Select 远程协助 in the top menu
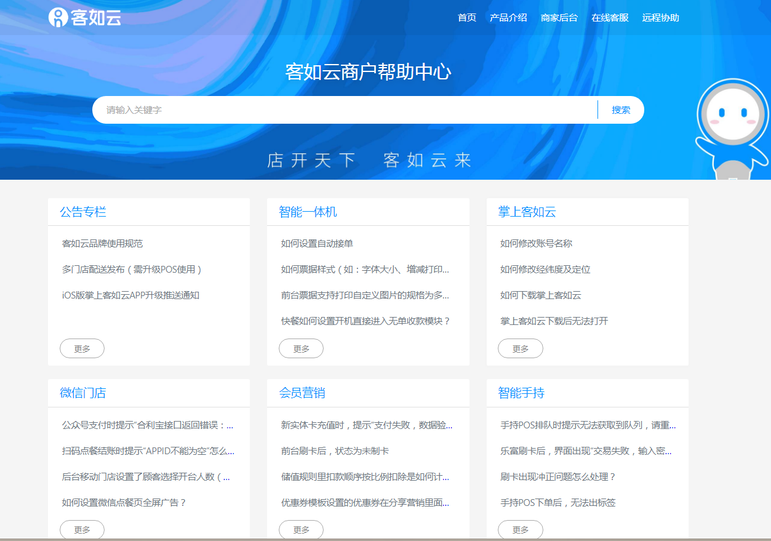771x541 pixels. coord(661,18)
